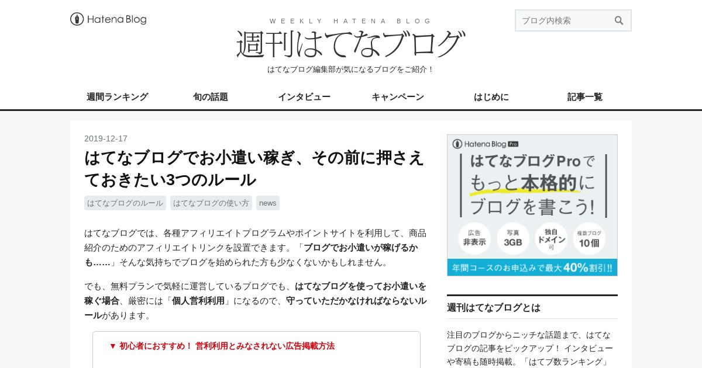702x368 pixels.
Task: Select the news tag
Action: coord(268,203)
